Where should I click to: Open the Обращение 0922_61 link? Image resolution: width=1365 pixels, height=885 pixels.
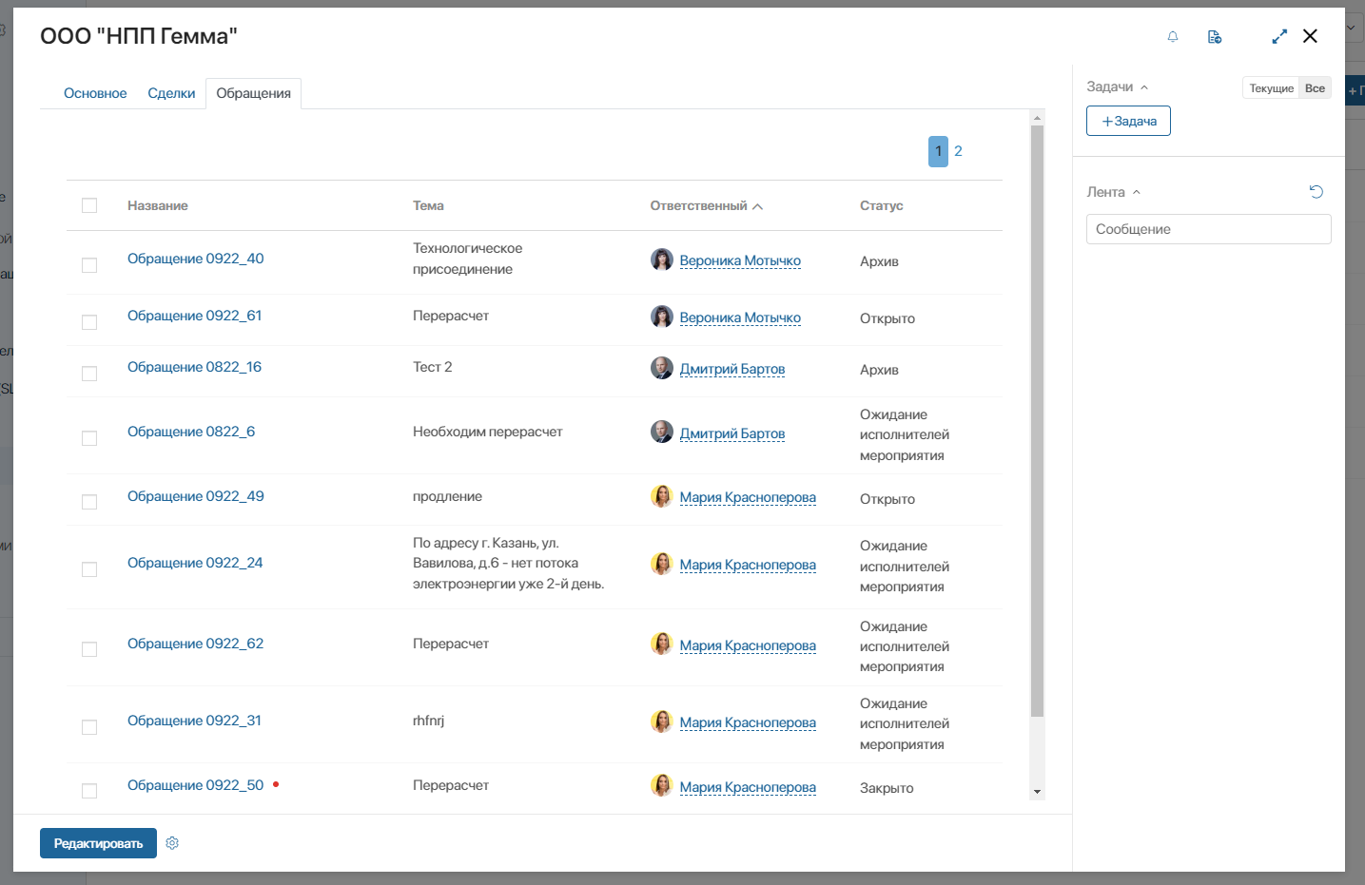click(194, 316)
